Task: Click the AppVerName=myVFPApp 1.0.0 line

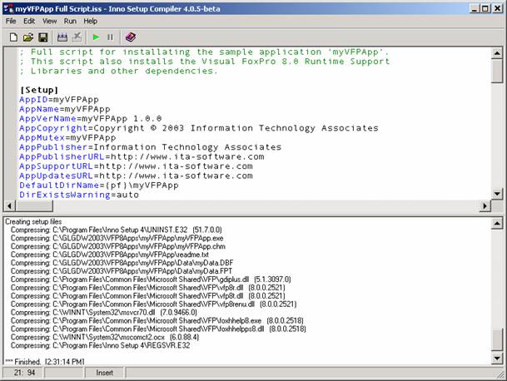Action: point(90,119)
